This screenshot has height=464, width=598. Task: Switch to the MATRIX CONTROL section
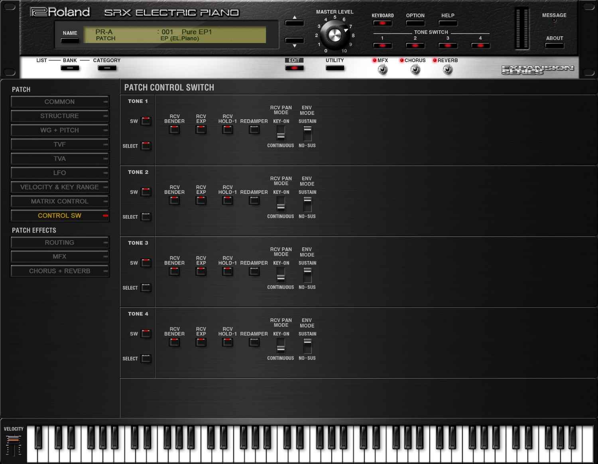click(59, 201)
